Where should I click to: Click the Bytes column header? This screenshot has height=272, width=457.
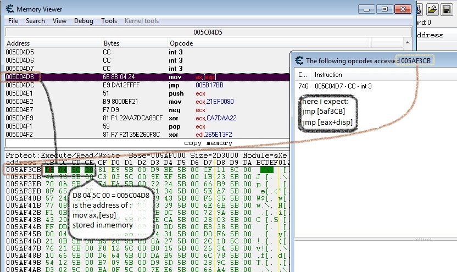click(x=112, y=43)
